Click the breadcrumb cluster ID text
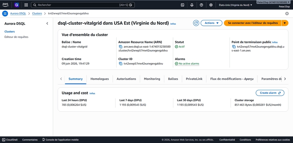Screen dimensions: 293x143 tap(68, 13)
